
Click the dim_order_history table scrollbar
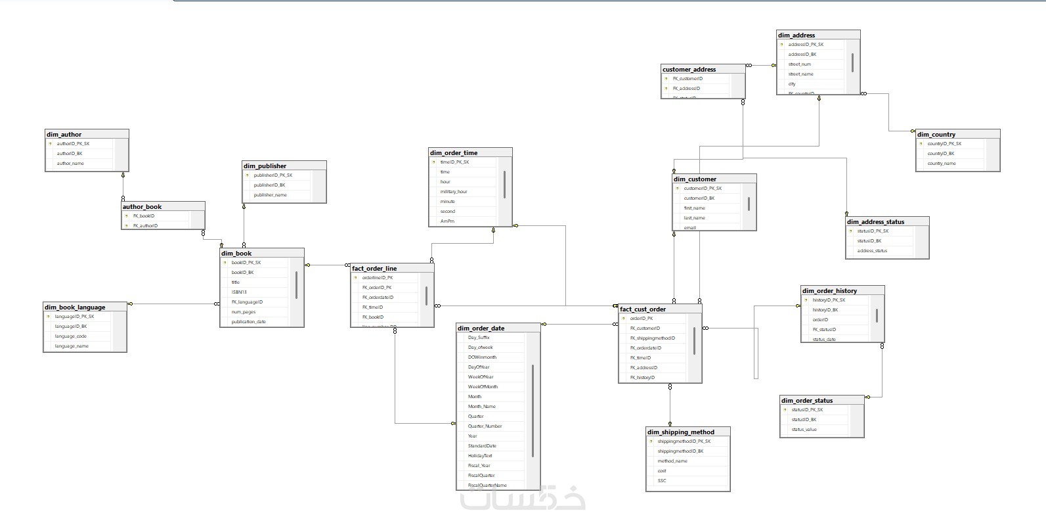coord(877,315)
